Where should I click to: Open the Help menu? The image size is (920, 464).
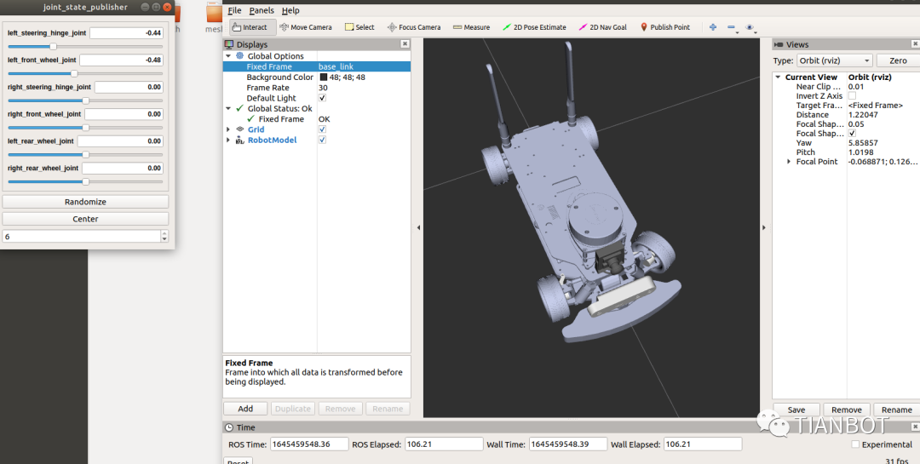(290, 10)
